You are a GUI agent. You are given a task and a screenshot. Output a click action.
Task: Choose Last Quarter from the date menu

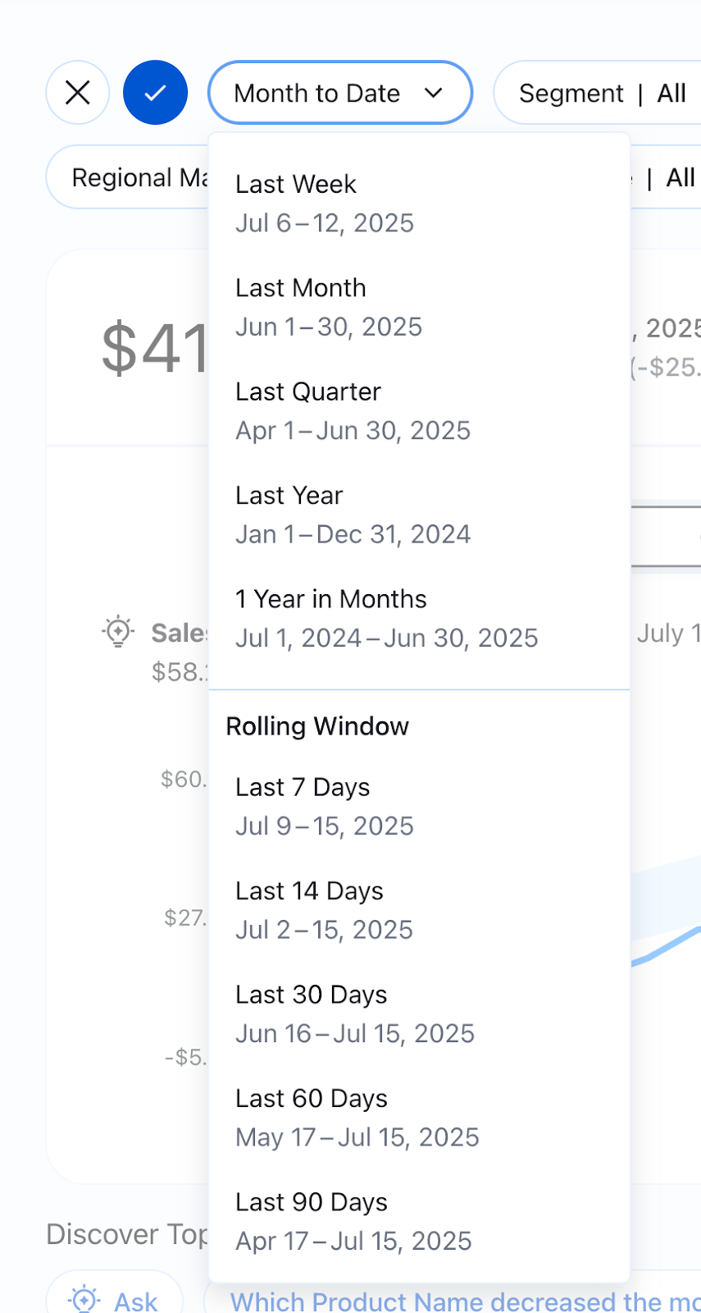coord(353,409)
